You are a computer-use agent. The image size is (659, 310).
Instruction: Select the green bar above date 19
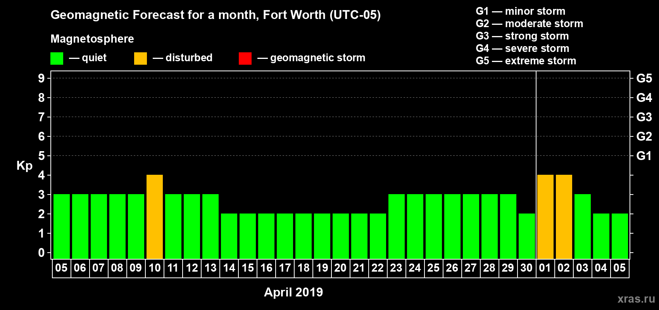(322, 236)
